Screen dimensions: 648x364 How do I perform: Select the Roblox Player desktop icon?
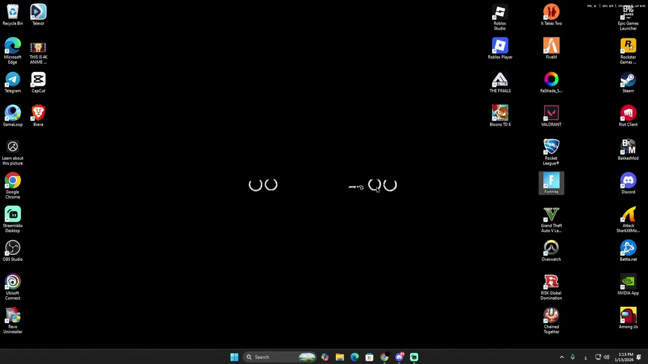click(x=500, y=49)
